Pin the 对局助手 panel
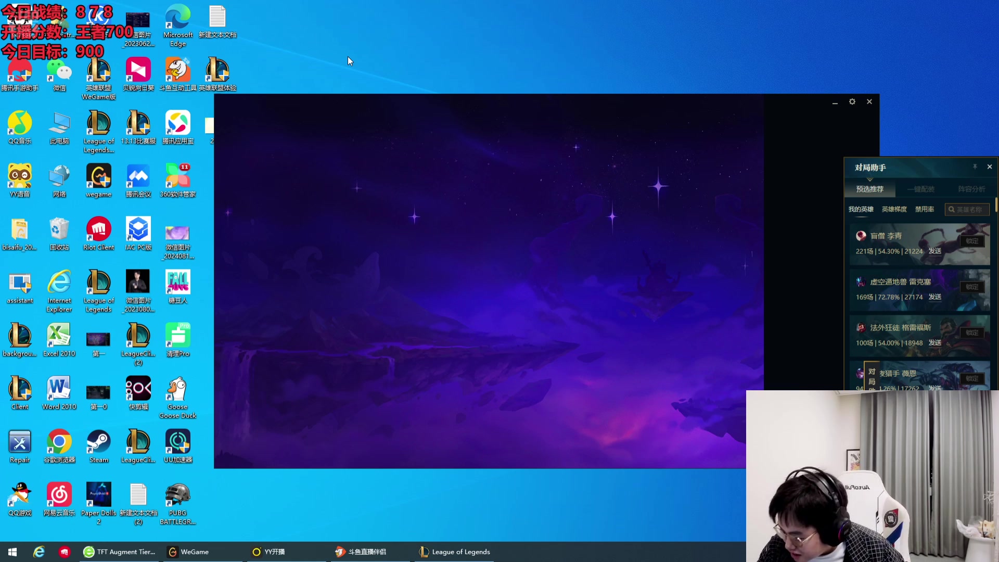The width and height of the screenshot is (999, 562). click(975, 167)
